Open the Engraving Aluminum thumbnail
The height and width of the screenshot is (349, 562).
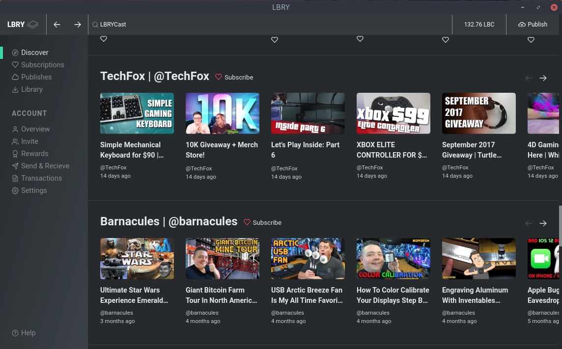tap(479, 259)
